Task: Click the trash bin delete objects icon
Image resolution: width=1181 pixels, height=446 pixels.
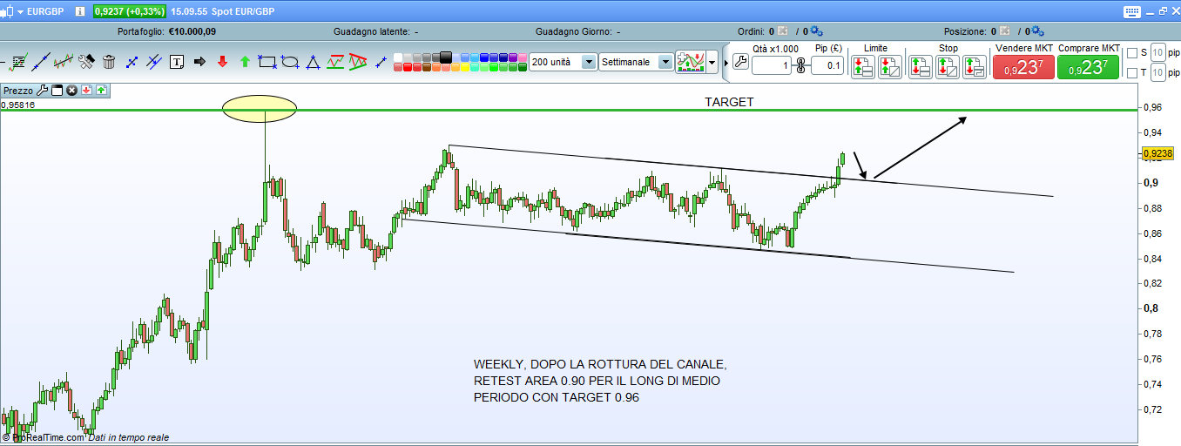Action: (109, 62)
